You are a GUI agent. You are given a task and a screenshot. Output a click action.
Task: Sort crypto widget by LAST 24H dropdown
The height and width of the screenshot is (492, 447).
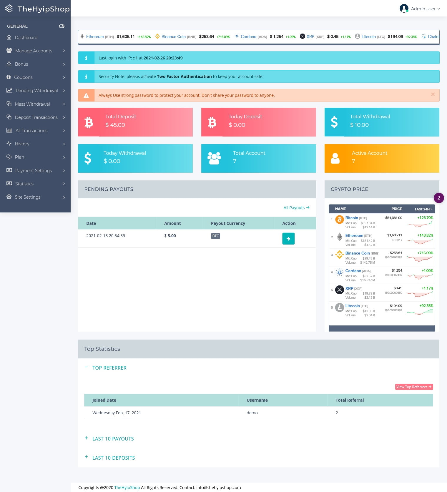click(423, 209)
